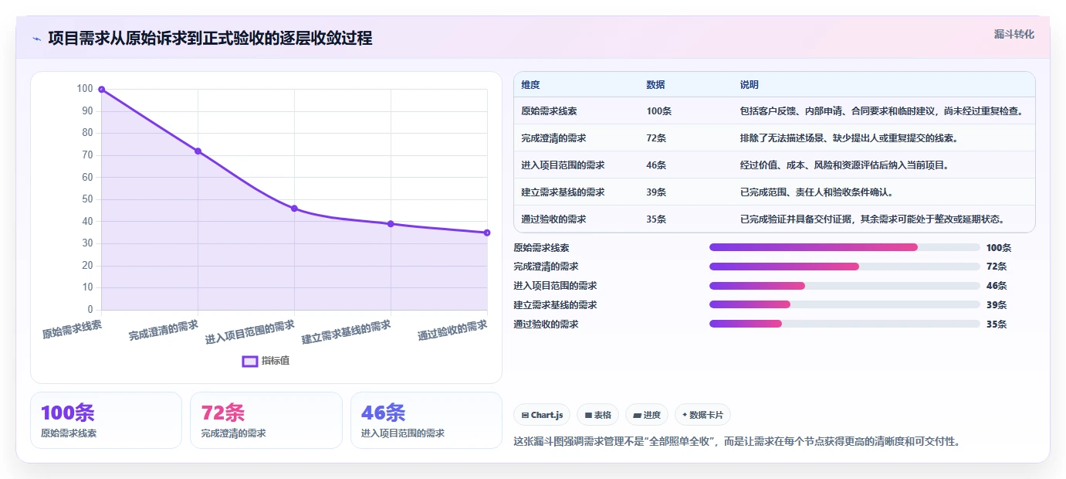Click the 数据 column header

pyautogui.click(x=655, y=85)
